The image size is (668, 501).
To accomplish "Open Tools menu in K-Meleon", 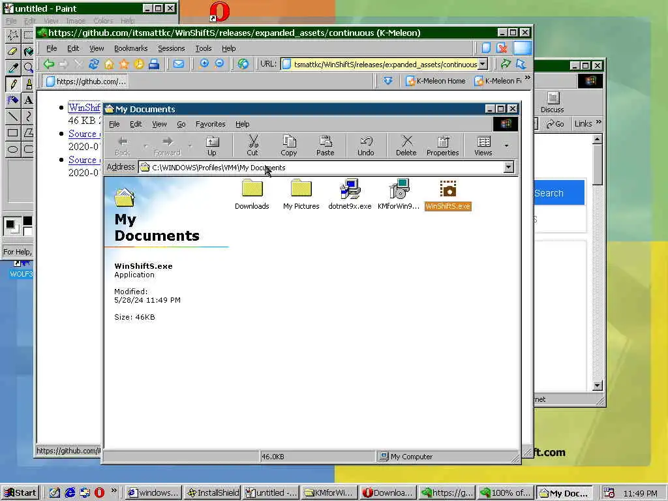I will 204,48.
